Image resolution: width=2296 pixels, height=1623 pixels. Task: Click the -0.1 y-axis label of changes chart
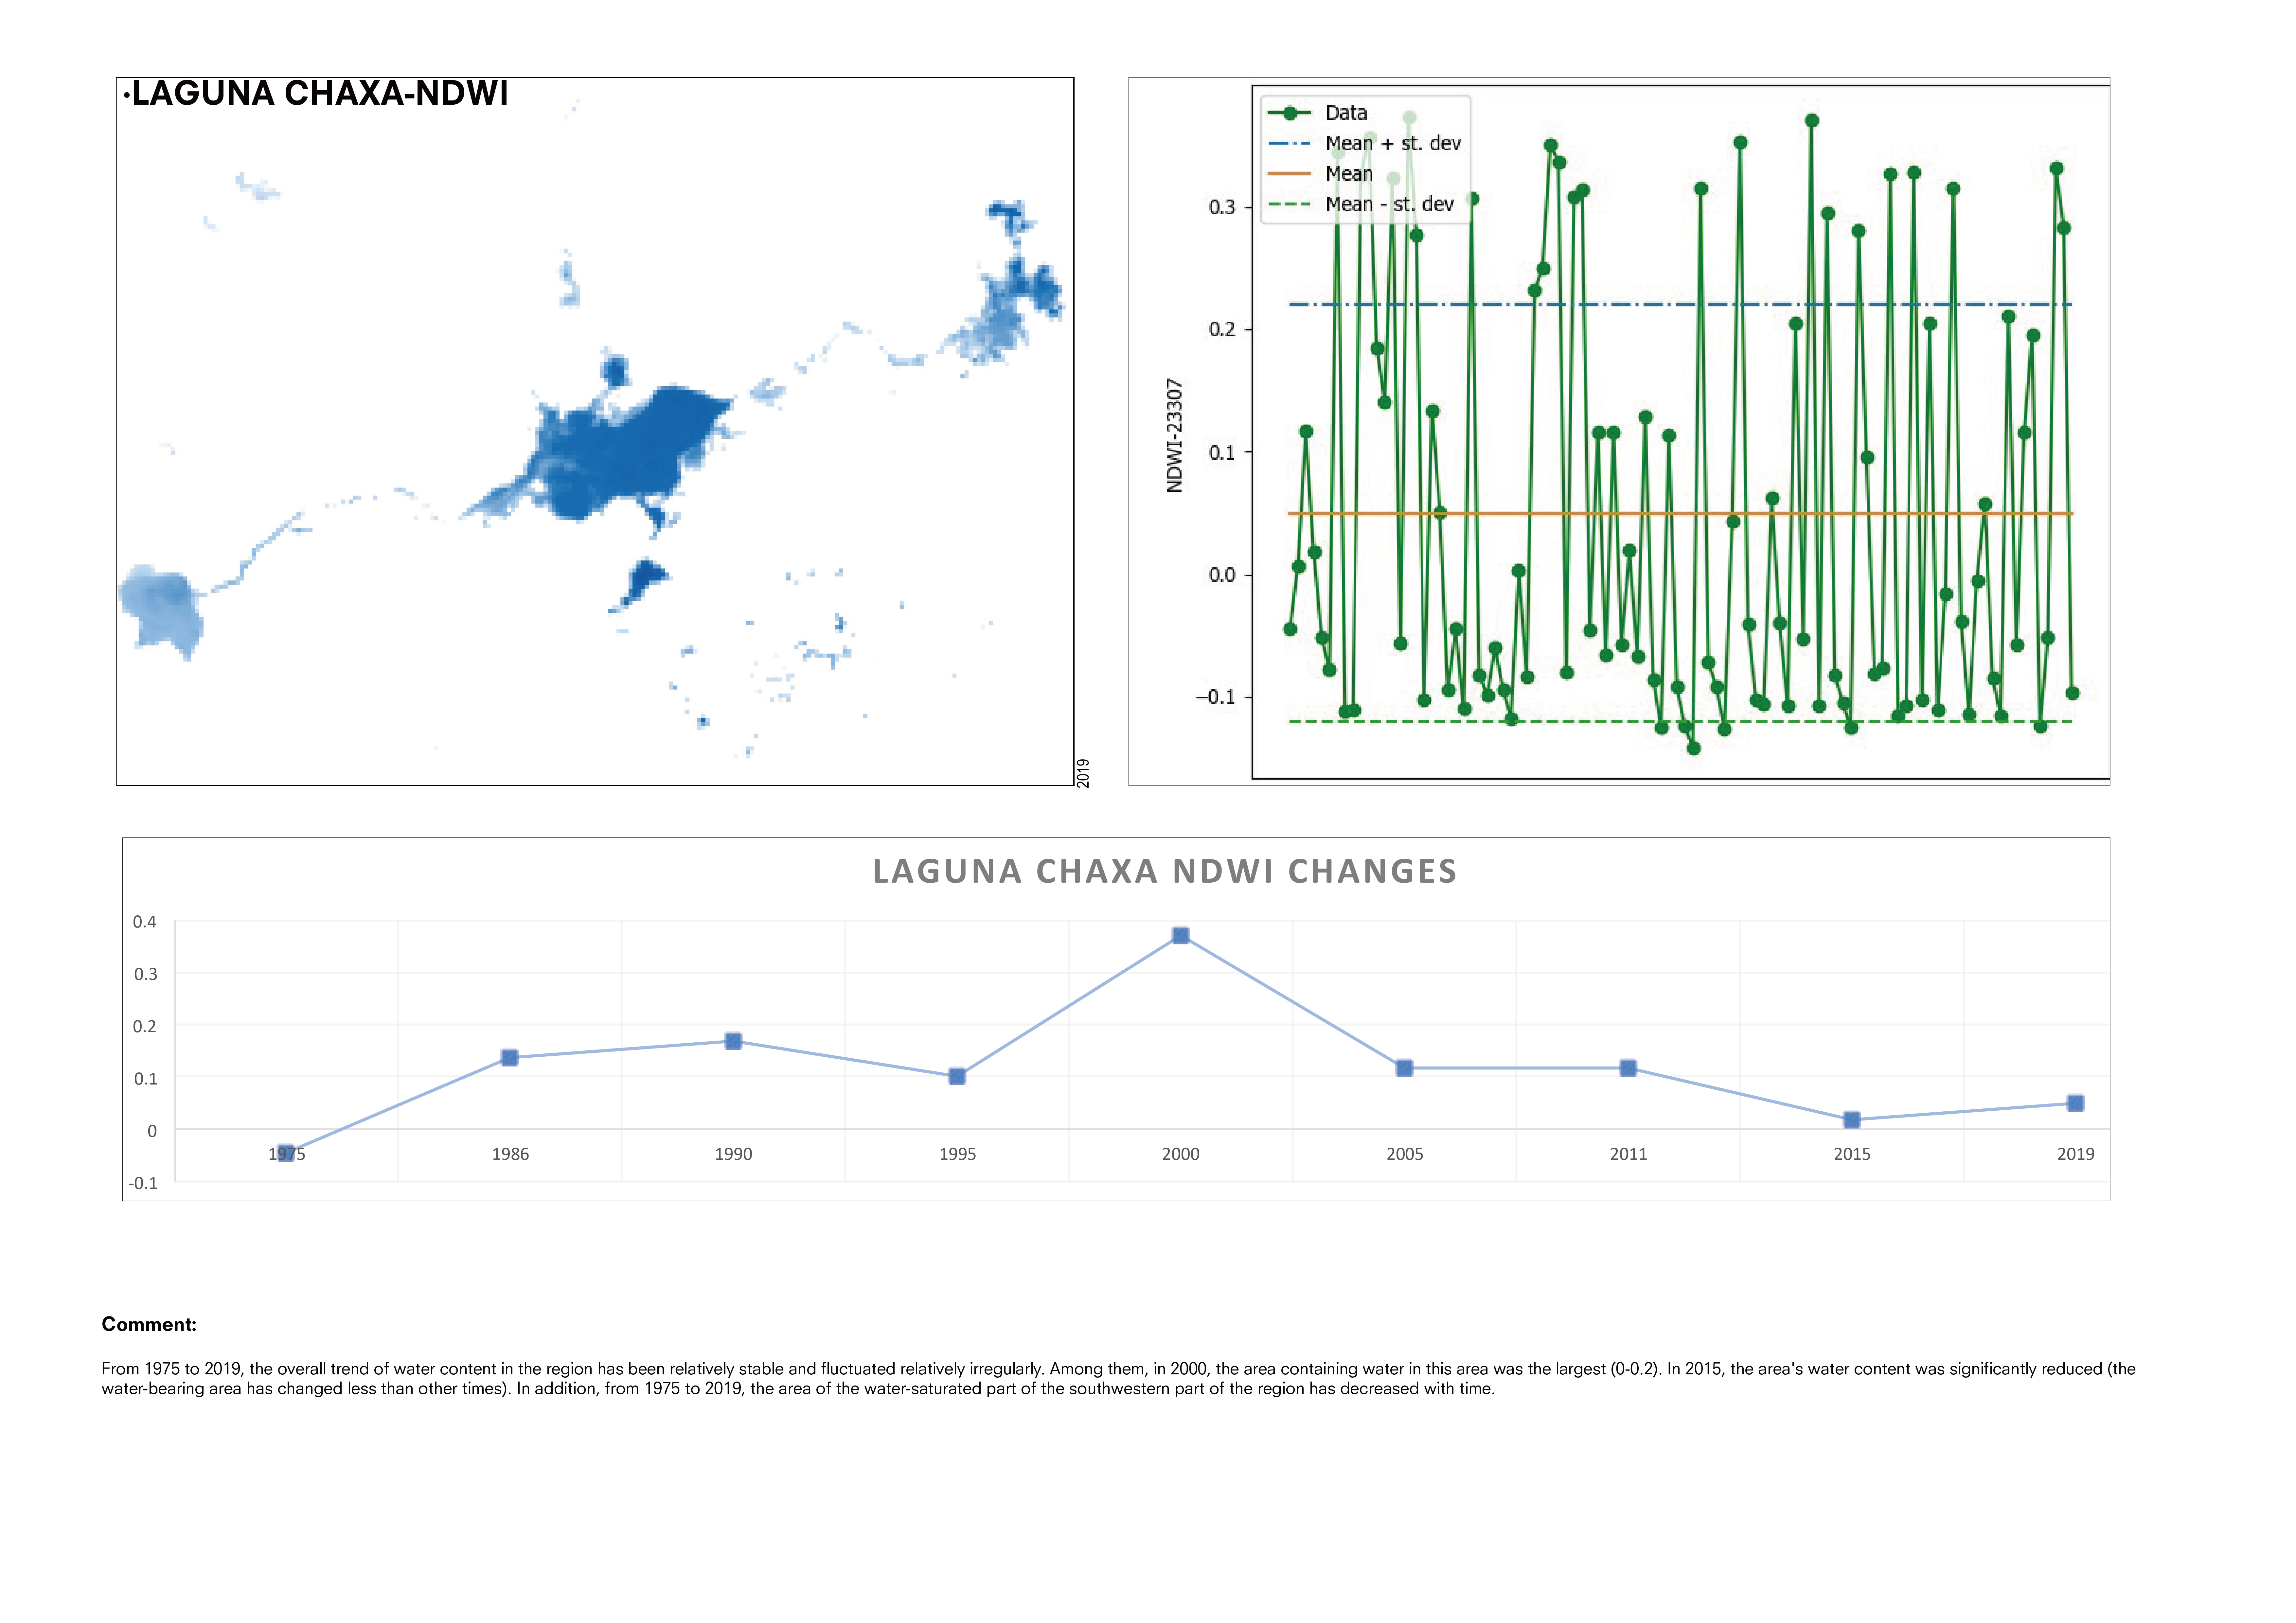143,1183
